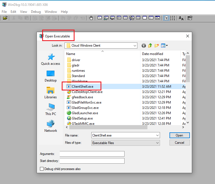Open the Options toolbar icon

coord(190,18)
